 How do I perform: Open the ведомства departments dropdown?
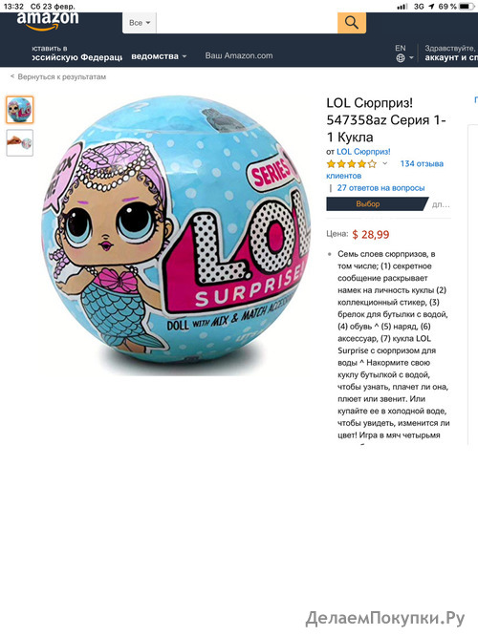click(x=159, y=56)
